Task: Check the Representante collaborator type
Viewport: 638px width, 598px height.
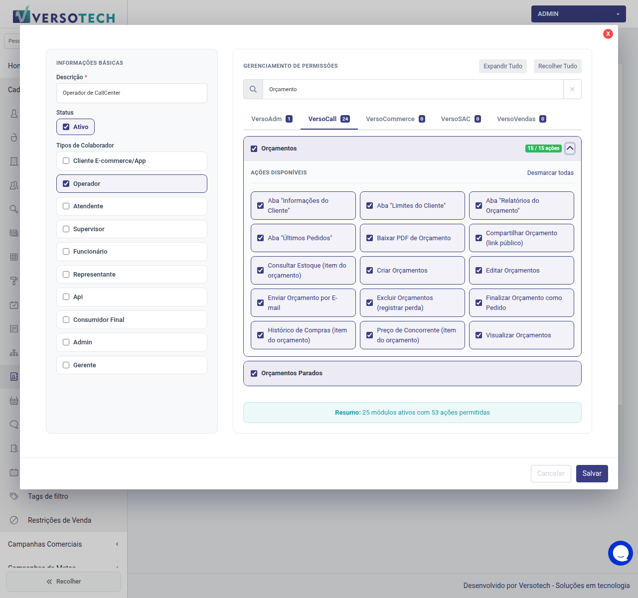Action: pyautogui.click(x=66, y=275)
